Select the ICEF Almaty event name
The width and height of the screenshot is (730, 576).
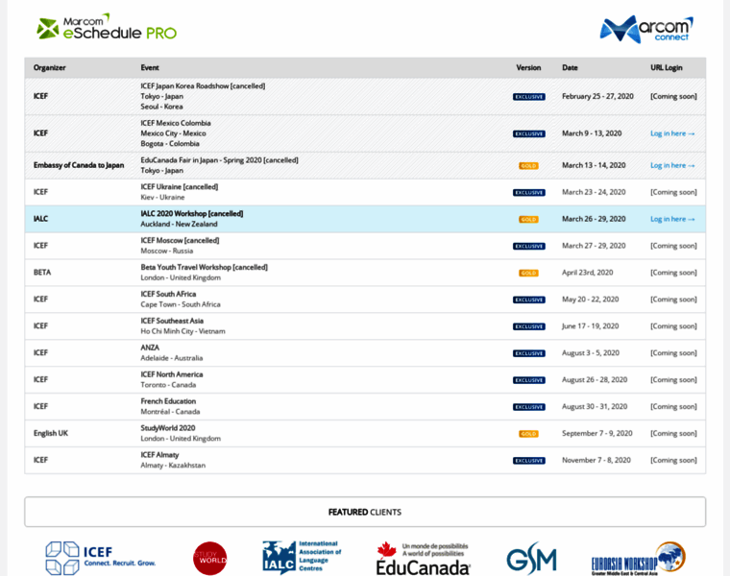tap(159, 455)
